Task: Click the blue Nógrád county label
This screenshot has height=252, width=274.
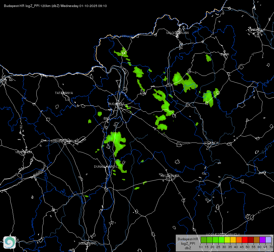Action: pyautogui.click(x=128, y=36)
